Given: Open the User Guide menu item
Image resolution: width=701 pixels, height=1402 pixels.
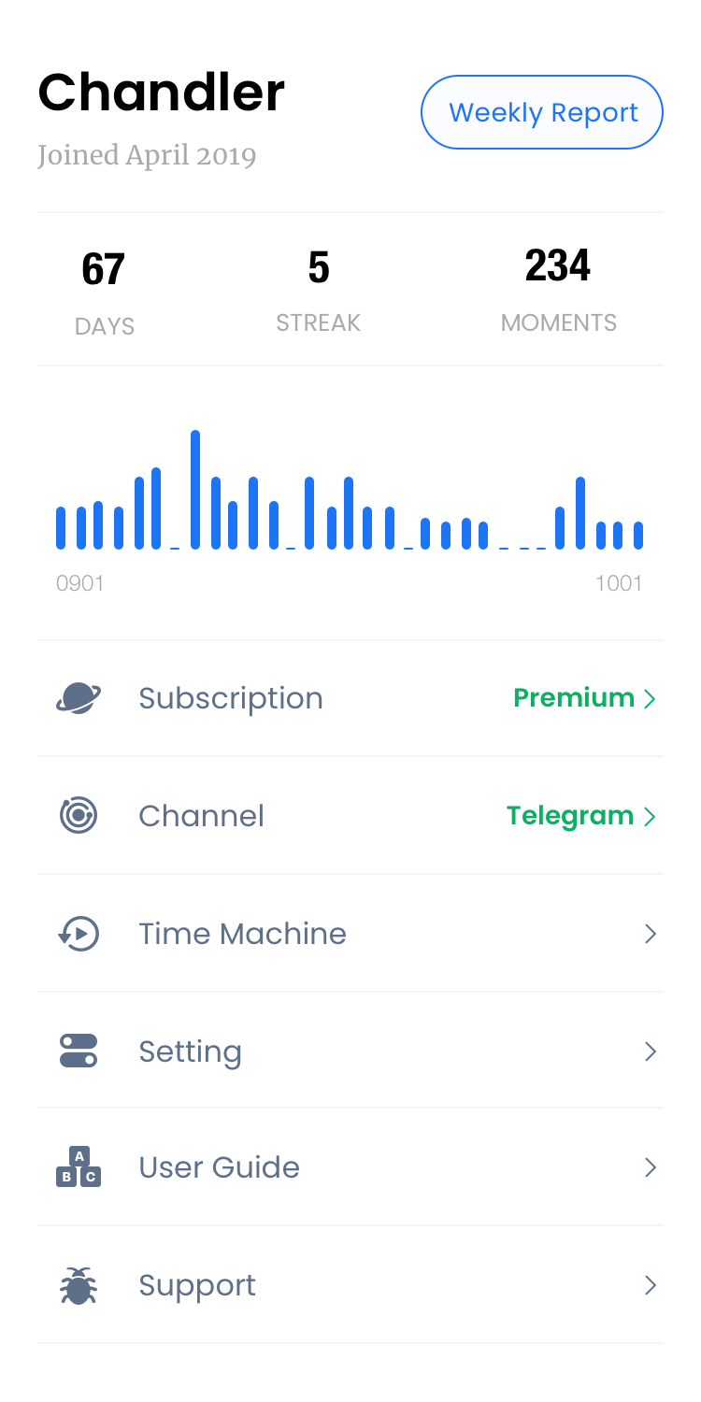Looking at the screenshot, I should pyautogui.click(x=220, y=1167).
